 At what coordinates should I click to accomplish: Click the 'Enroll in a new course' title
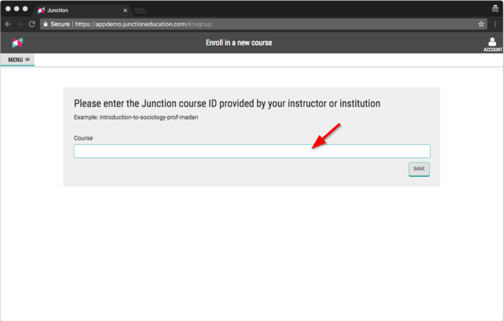(239, 43)
